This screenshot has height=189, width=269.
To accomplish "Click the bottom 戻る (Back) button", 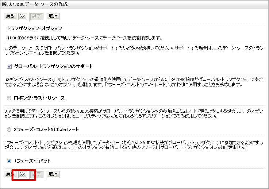I will [10, 175].
